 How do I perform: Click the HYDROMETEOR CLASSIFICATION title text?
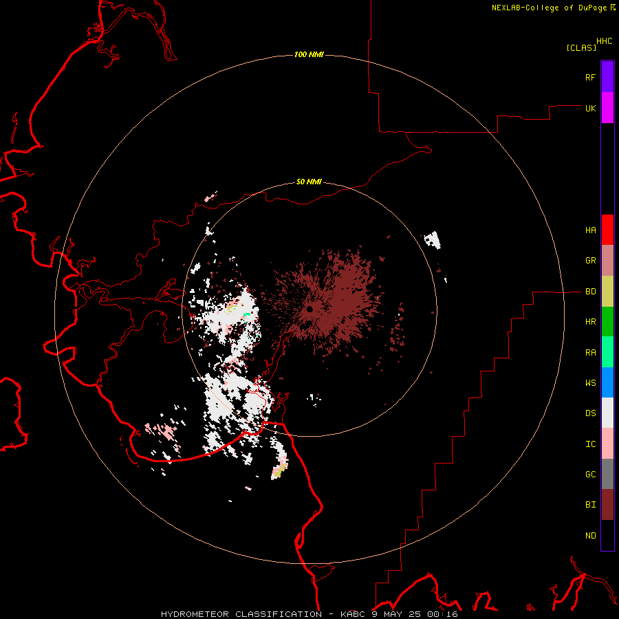click(x=241, y=614)
